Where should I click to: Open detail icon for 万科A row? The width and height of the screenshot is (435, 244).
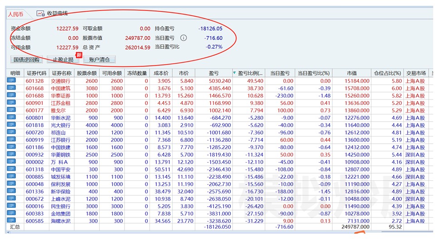point(11,162)
